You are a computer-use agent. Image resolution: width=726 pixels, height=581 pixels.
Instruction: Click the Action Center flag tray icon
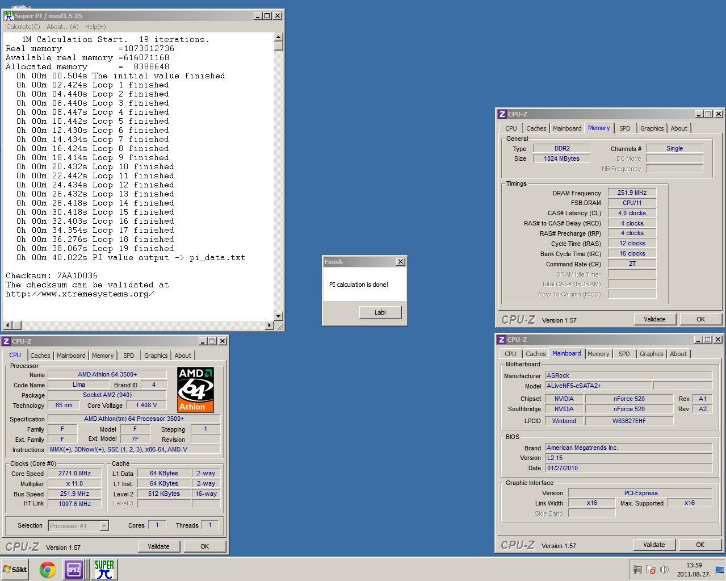tap(651, 569)
